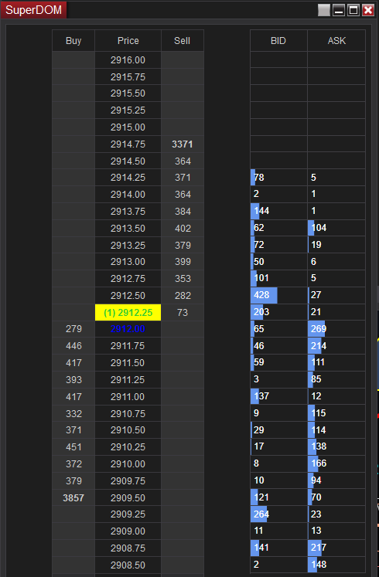379x577 pixels.
Task: Click the blue 2912.00 price cell
Action: 128,329
